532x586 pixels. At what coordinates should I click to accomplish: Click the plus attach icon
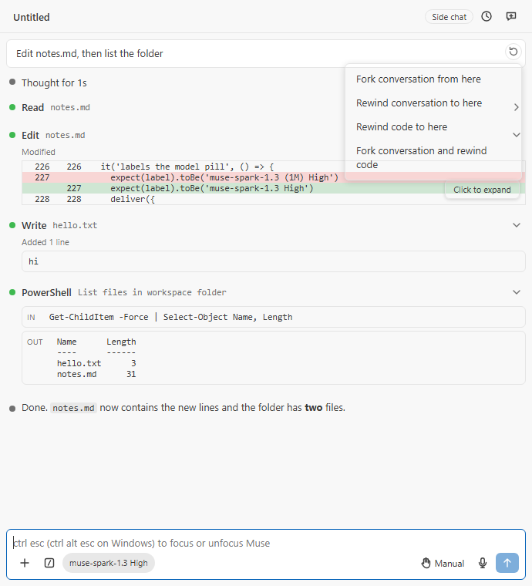tap(25, 563)
